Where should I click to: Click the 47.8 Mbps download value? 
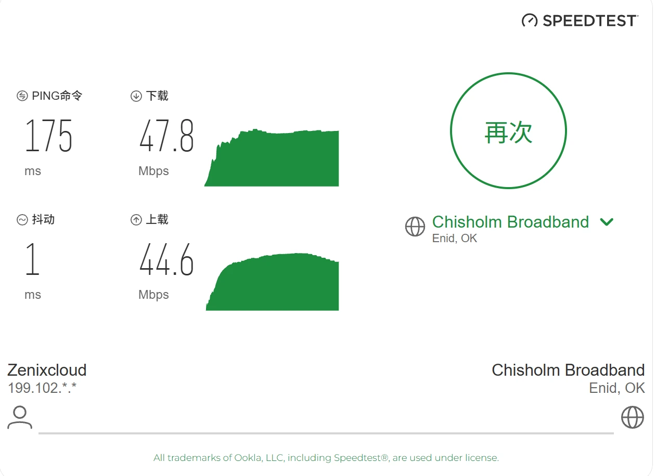pos(166,136)
